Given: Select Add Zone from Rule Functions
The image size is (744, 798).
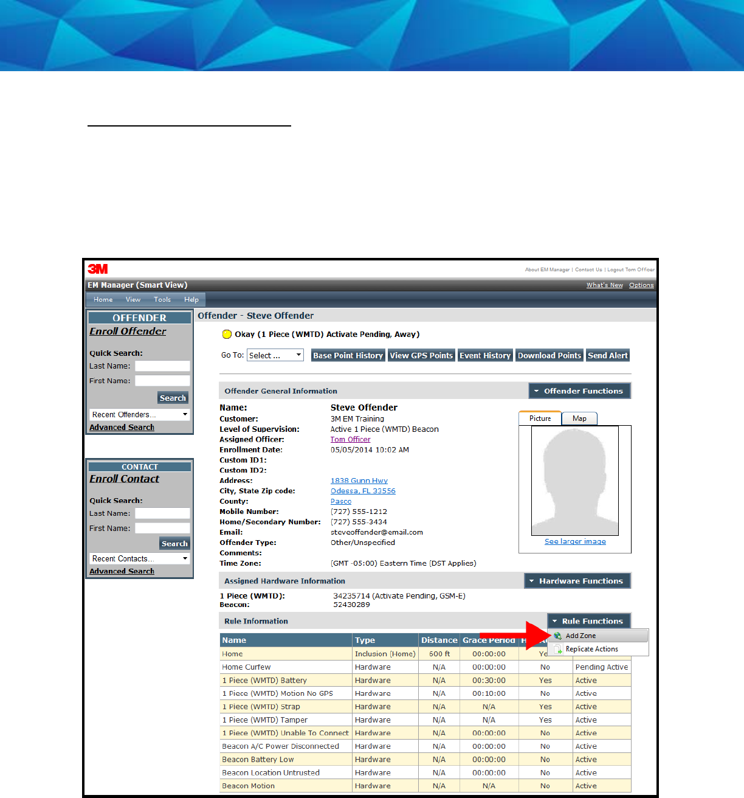Looking at the screenshot, I should (x=598, y=636).
